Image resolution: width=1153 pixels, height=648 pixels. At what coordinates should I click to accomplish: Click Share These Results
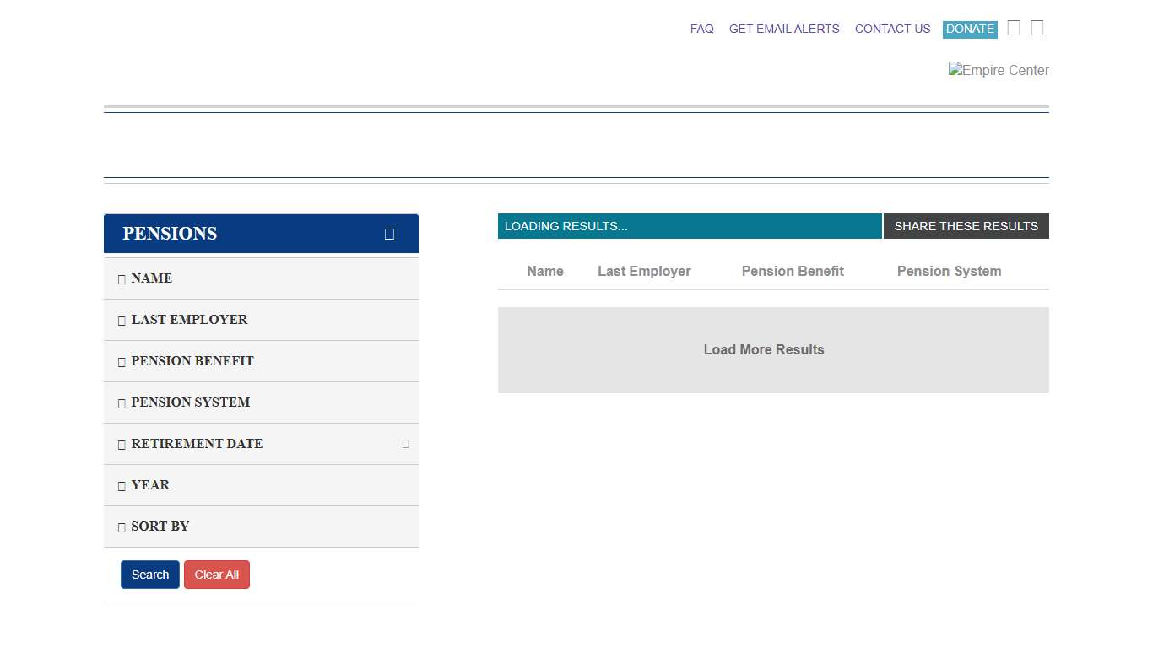point(966,226)
